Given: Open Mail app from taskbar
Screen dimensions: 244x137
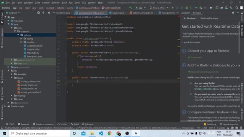Looking at the screenshot, I should pos(83,133).
